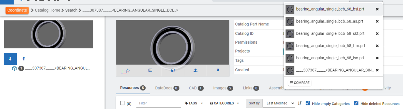Click thumbnail icon of bcb_68_as.prt entry
Image resolution: width=403 pixels, height=109 pixels.
(x=290, y=21)
